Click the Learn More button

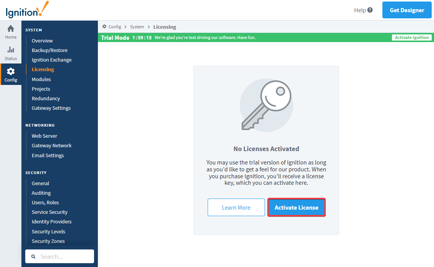pos(236,207)
